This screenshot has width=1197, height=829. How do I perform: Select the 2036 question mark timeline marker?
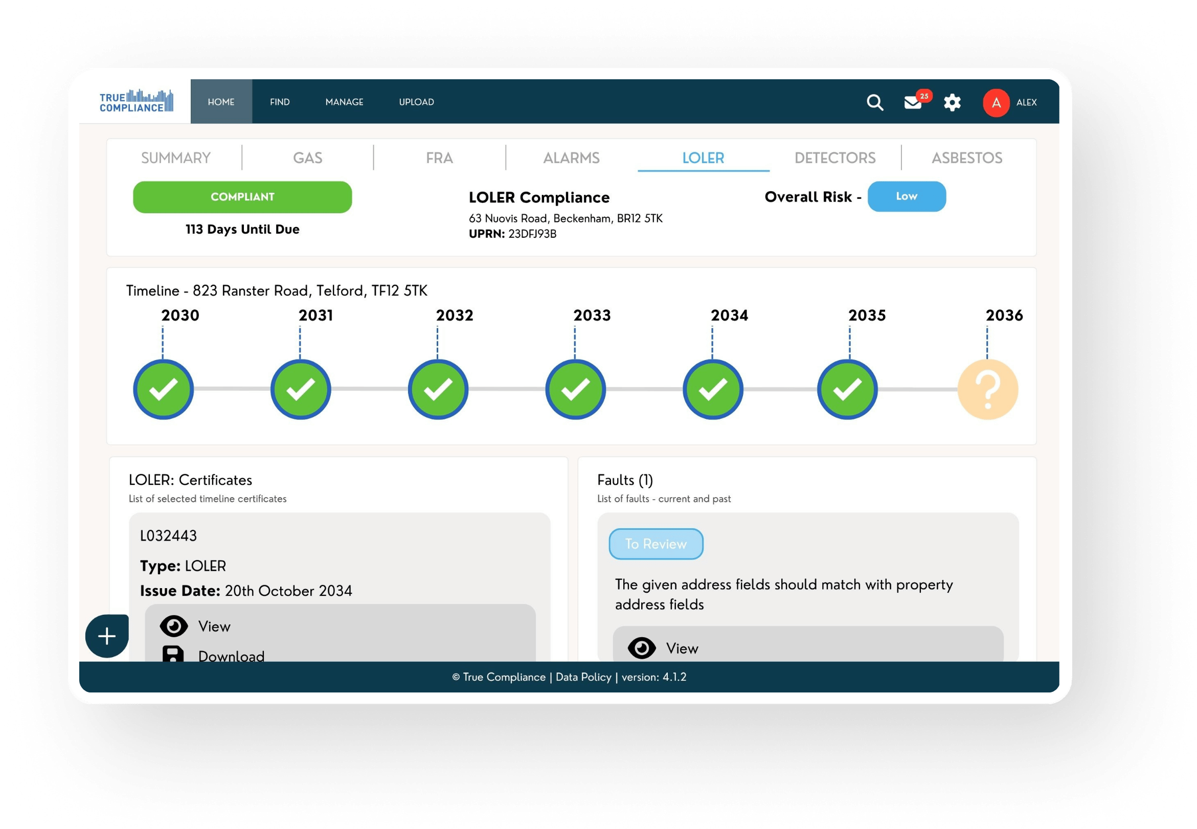click(x=988, y=389)
